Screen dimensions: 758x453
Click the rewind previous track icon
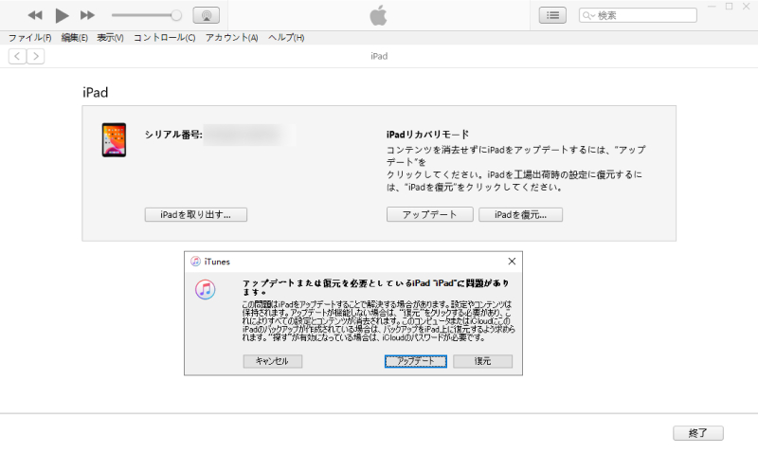(x=35, y=15)
